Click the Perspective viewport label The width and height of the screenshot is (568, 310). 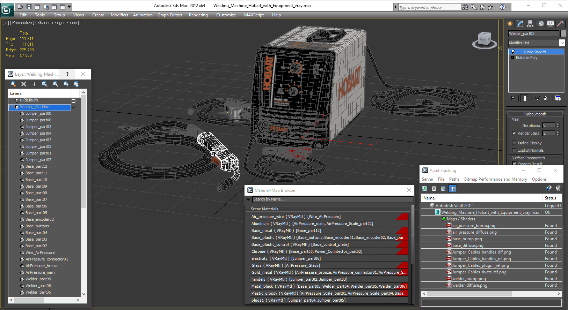22,23
